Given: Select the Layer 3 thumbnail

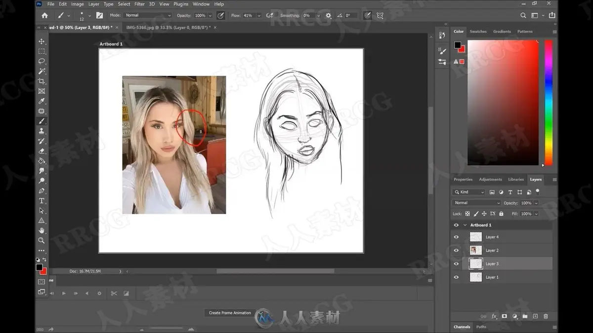Looking at the screenshot, I should (x=476, y=264).
